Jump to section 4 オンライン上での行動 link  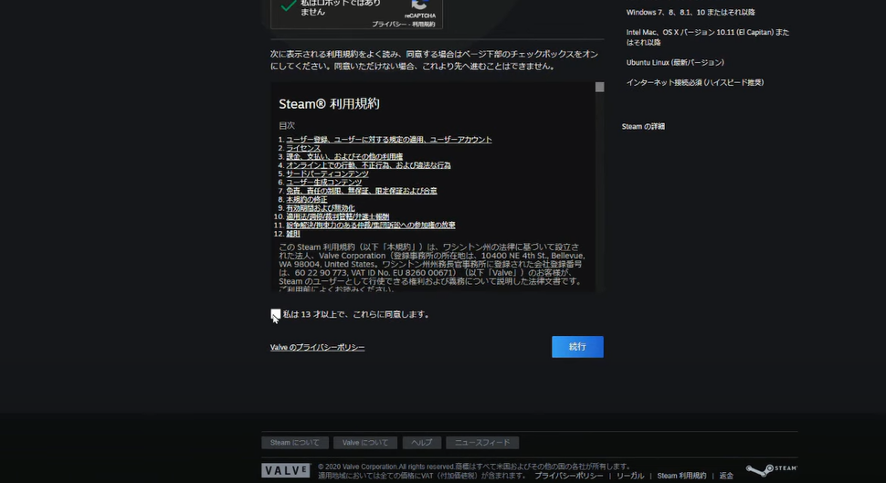coord(368,165)
